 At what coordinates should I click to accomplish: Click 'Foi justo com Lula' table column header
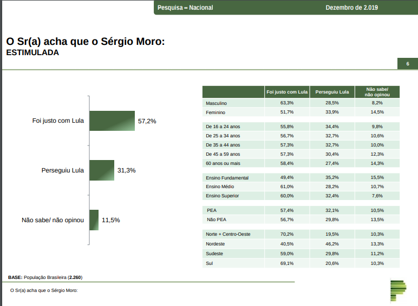click(287, 92)
